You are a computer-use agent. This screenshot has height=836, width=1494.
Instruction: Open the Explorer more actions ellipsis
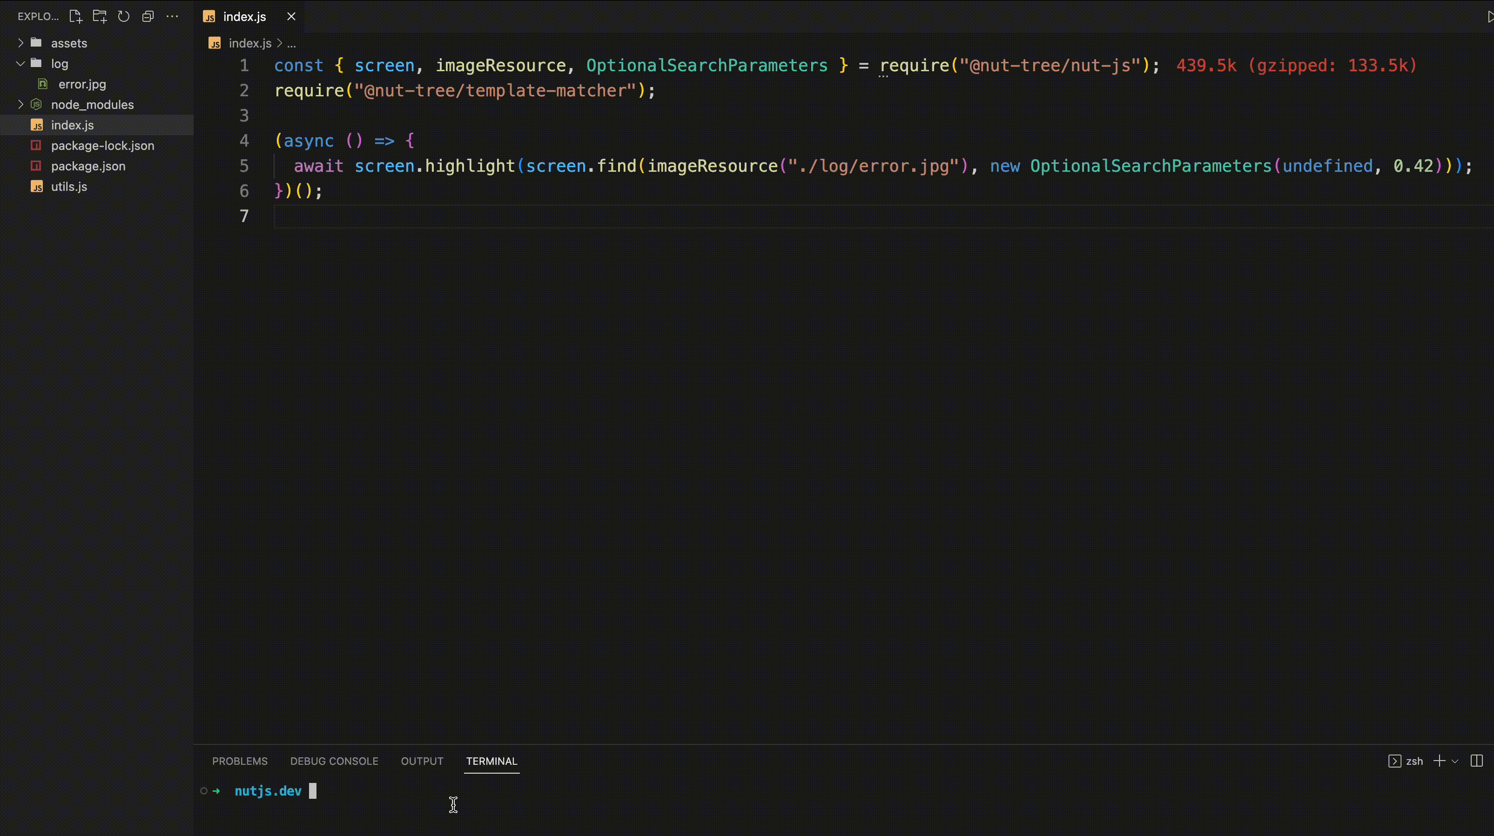pos(172,16)
